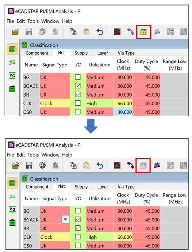Open Tools menu in top window
Image resolution: width=192 pixels, height=252 pixels.
pyautogui.click(x=33, y=21)
